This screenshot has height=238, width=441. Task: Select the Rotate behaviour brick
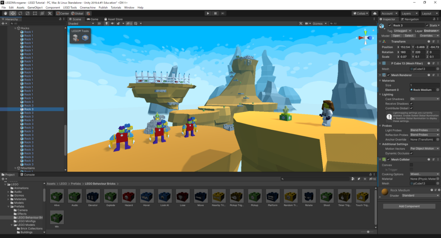tap(308, 198)
